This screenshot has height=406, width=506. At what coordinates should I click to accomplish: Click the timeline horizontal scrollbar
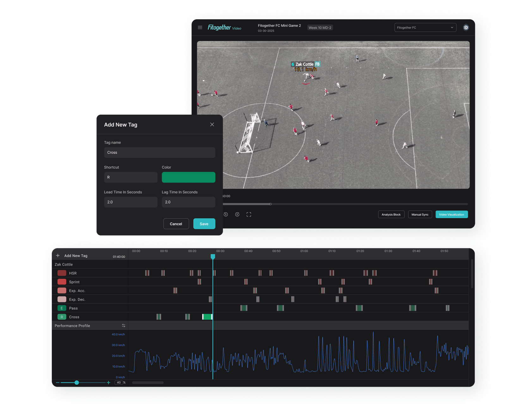click(x=148, y=383)
